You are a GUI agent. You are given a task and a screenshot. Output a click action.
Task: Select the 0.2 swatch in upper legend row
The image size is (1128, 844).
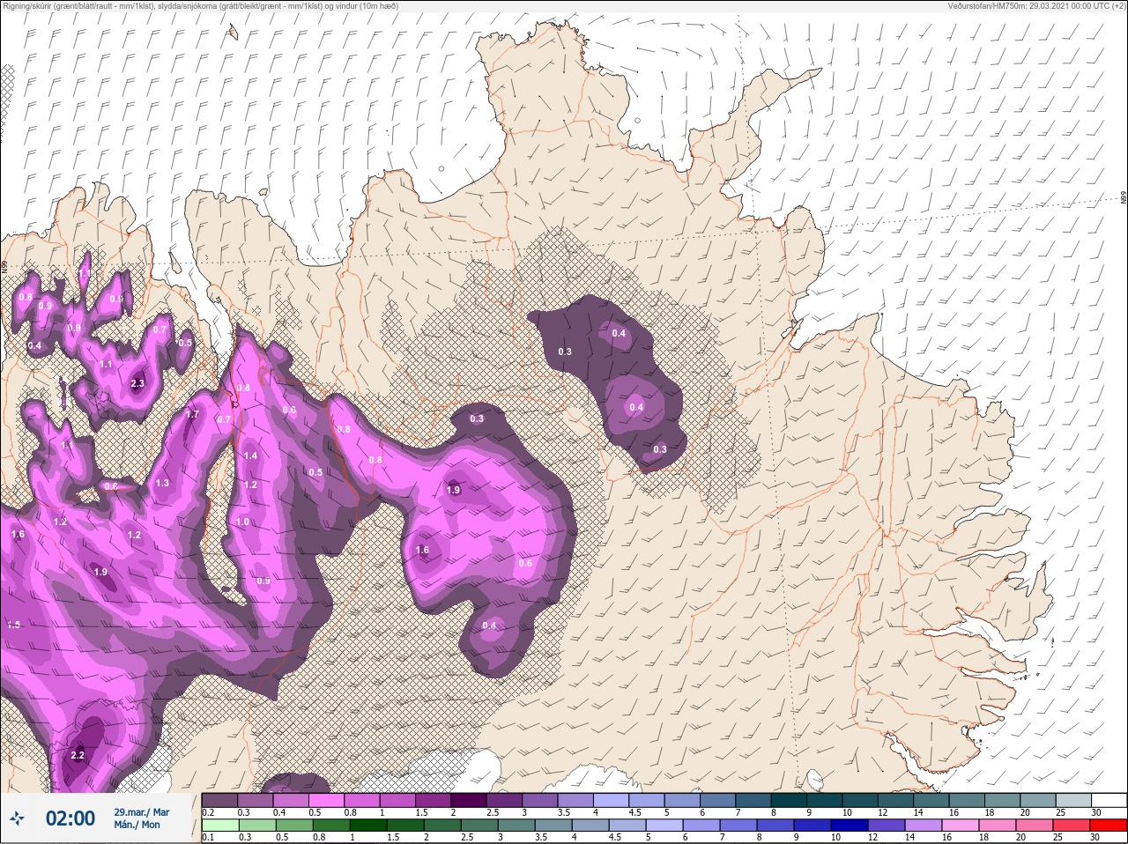pos(219,800)
